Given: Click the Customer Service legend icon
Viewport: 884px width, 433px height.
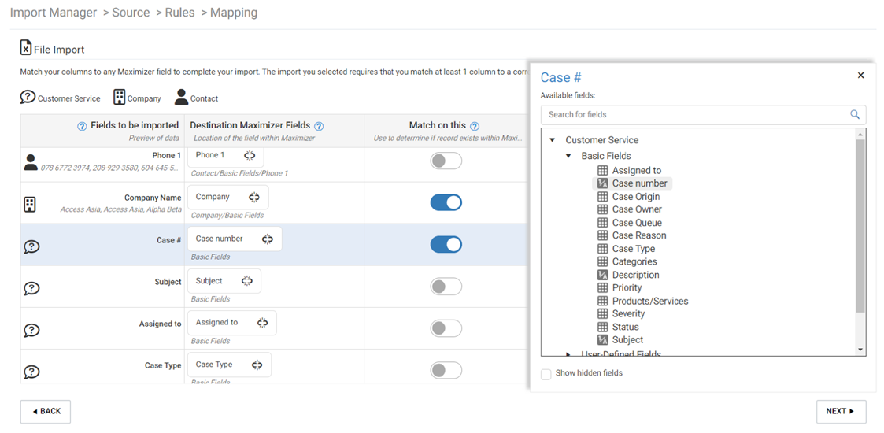Looking at the screenshot, I should point(28,97).
